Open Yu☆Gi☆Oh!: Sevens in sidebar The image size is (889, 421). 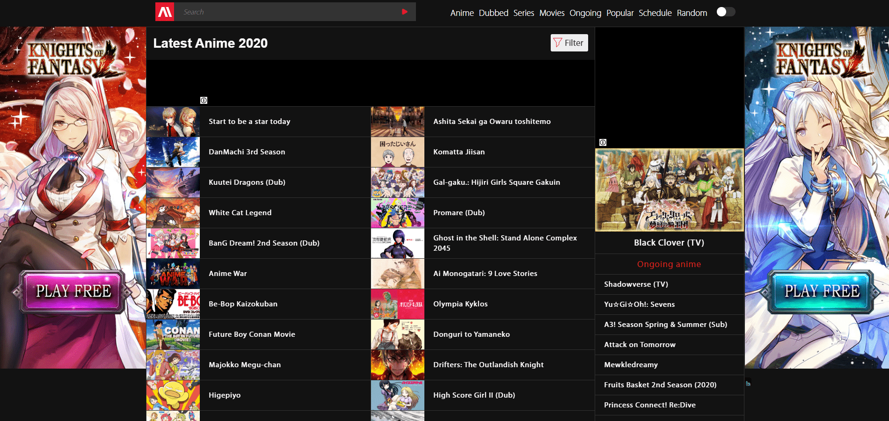point(639,305)
